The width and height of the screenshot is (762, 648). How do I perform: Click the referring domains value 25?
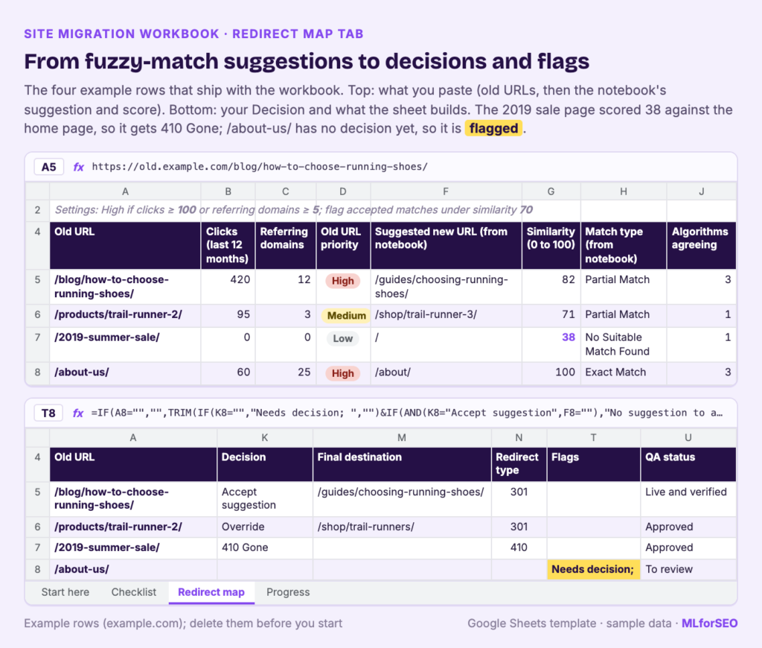click(286, 374)
